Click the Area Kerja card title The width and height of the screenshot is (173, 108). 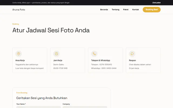[x=20, y=60]
